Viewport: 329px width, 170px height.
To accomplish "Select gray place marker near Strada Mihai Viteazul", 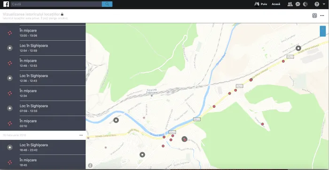I will point(298,48).
